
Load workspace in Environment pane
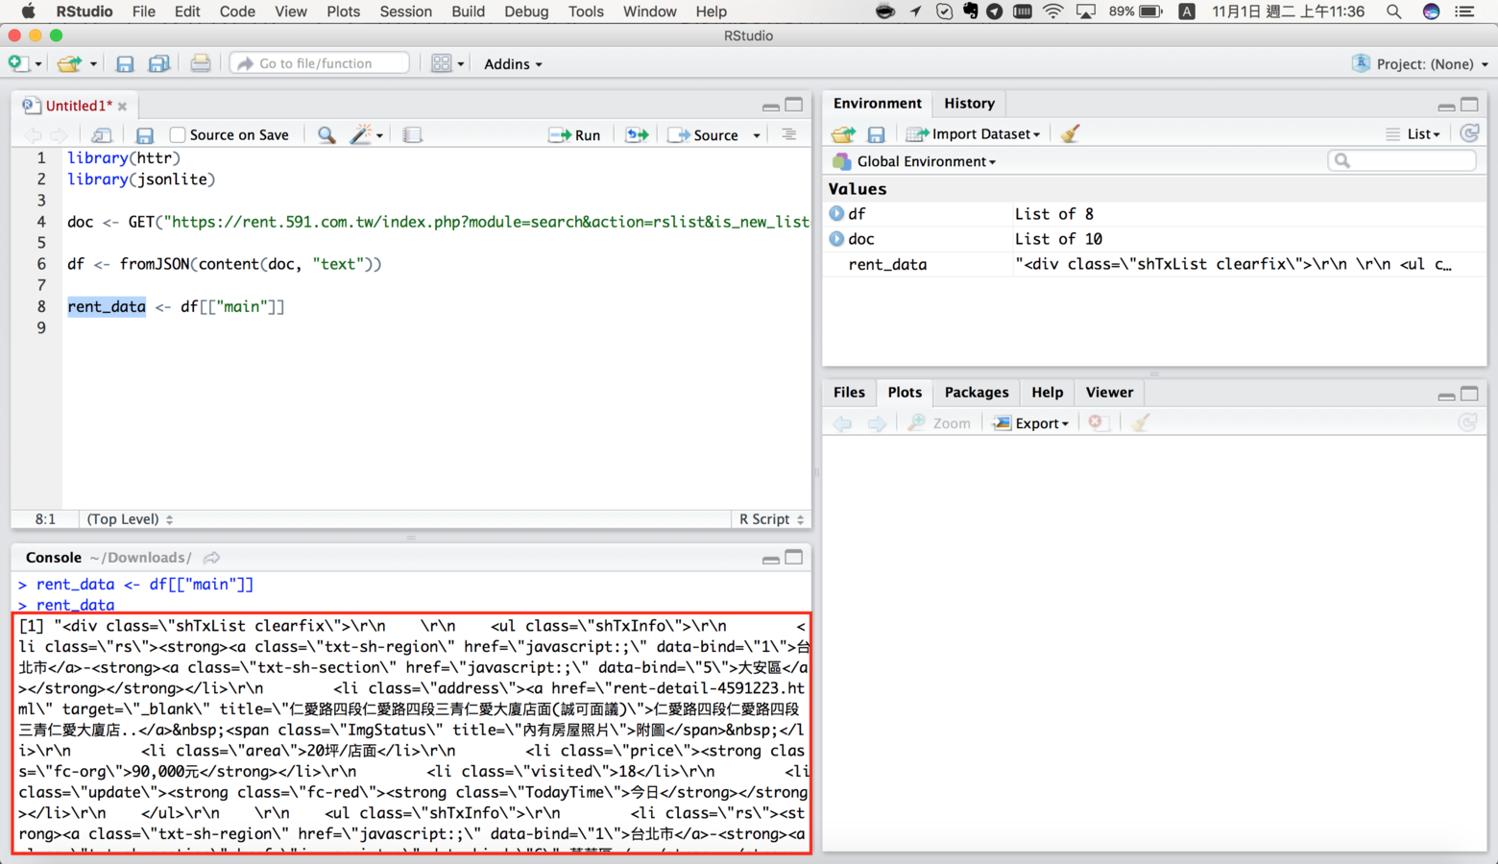pos(843,134)
